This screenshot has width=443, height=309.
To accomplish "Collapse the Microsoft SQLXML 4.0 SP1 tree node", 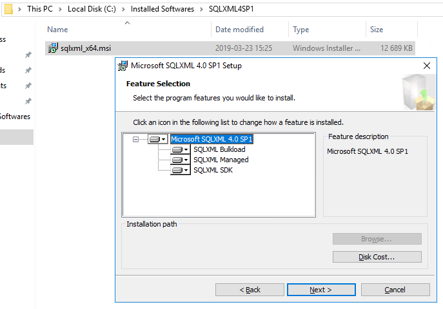I will pos(135,139).
